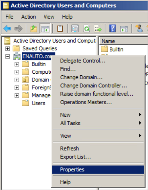The height and width of the screenshot is (190, 148).
Task: Select the Builtin label in tree
Action: pyautogui.click(x=39, y=64)
